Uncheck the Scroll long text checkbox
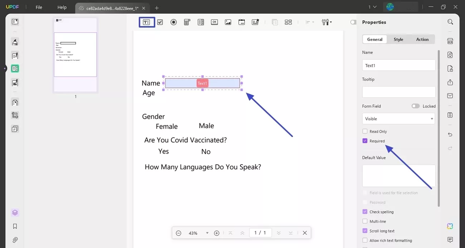Image resolution: width=465 pixels, height=248 pixels. tap(365, 231)
